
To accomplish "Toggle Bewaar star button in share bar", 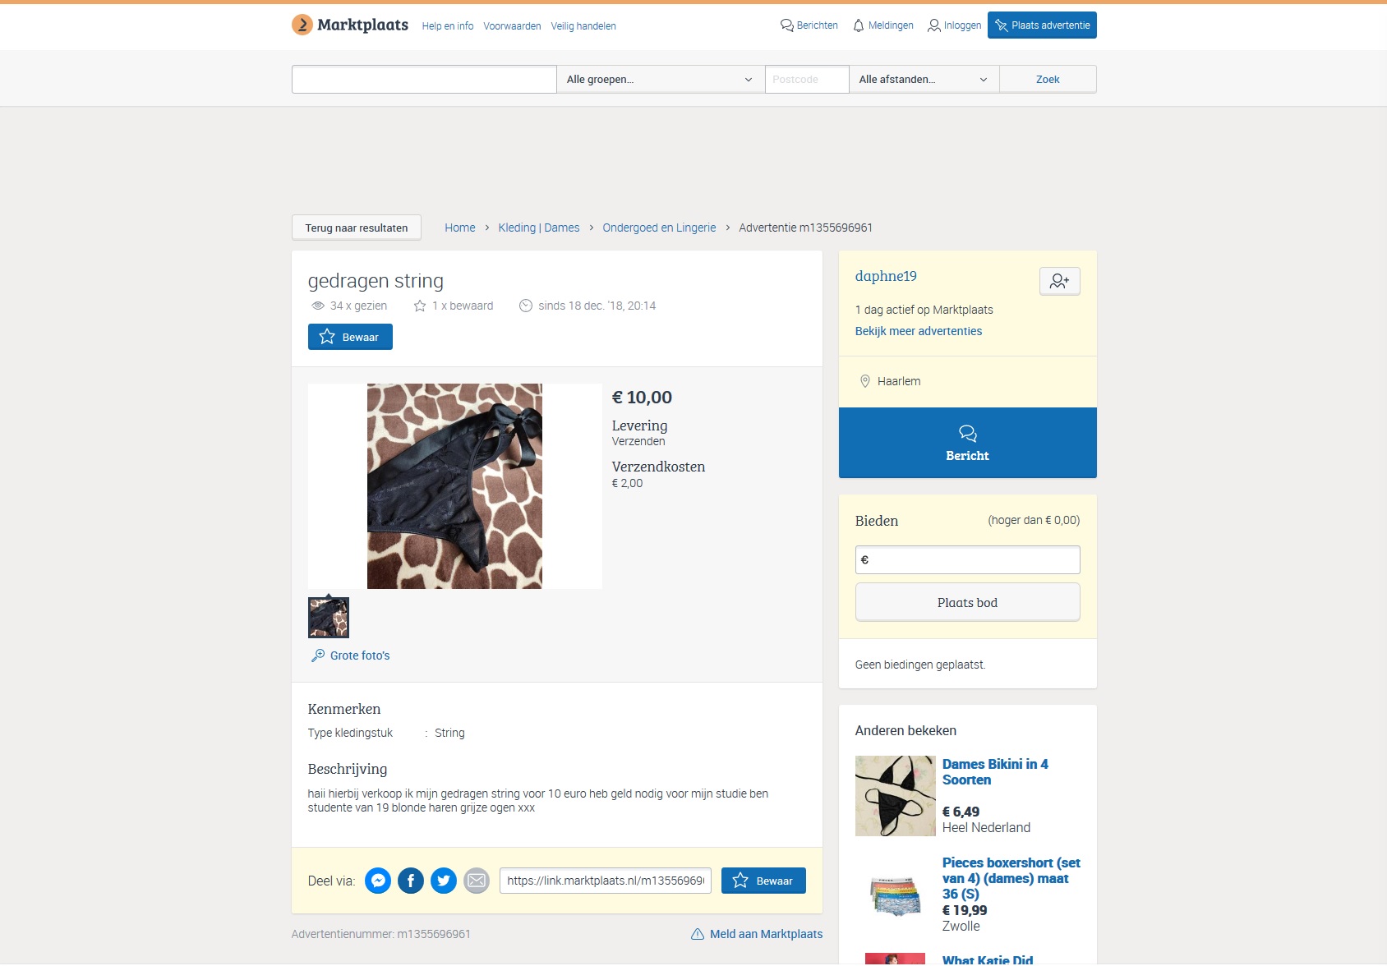I will [763, 881].
